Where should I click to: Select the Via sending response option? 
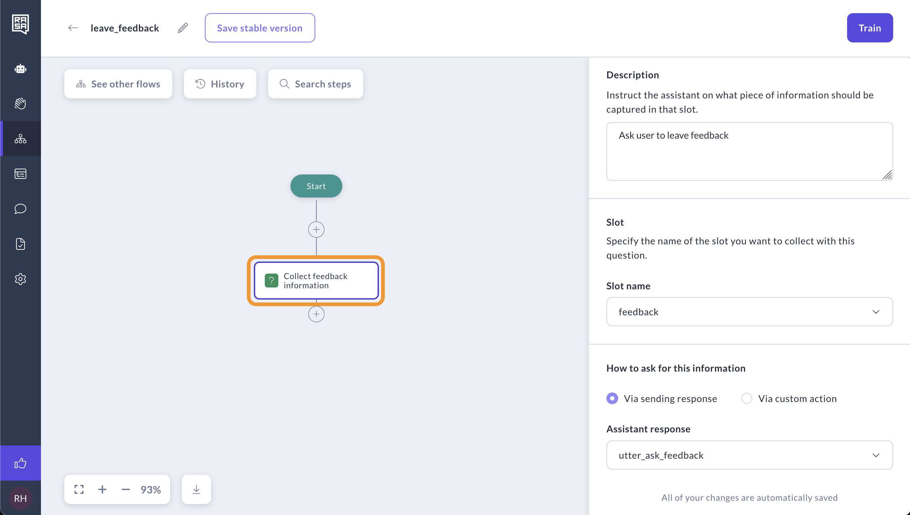point(612,398)
